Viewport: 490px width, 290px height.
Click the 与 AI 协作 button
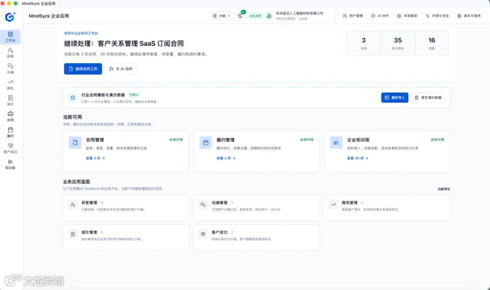coord(121,69)
